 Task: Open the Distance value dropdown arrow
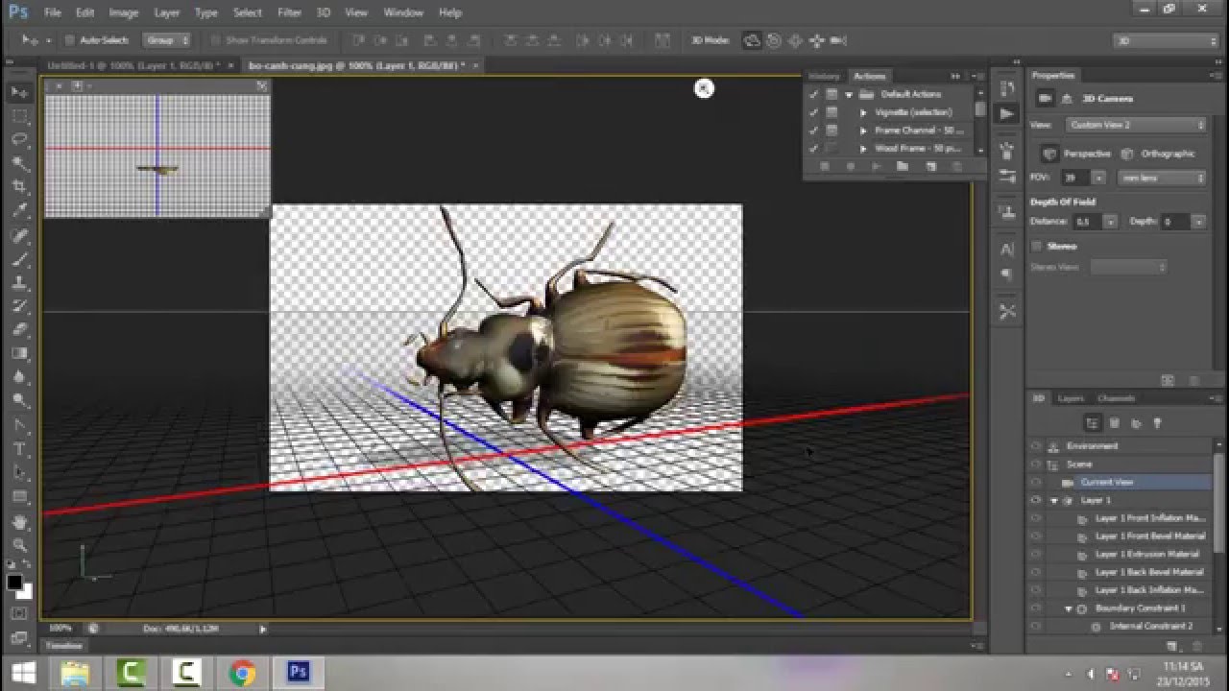pos(1111,222)
